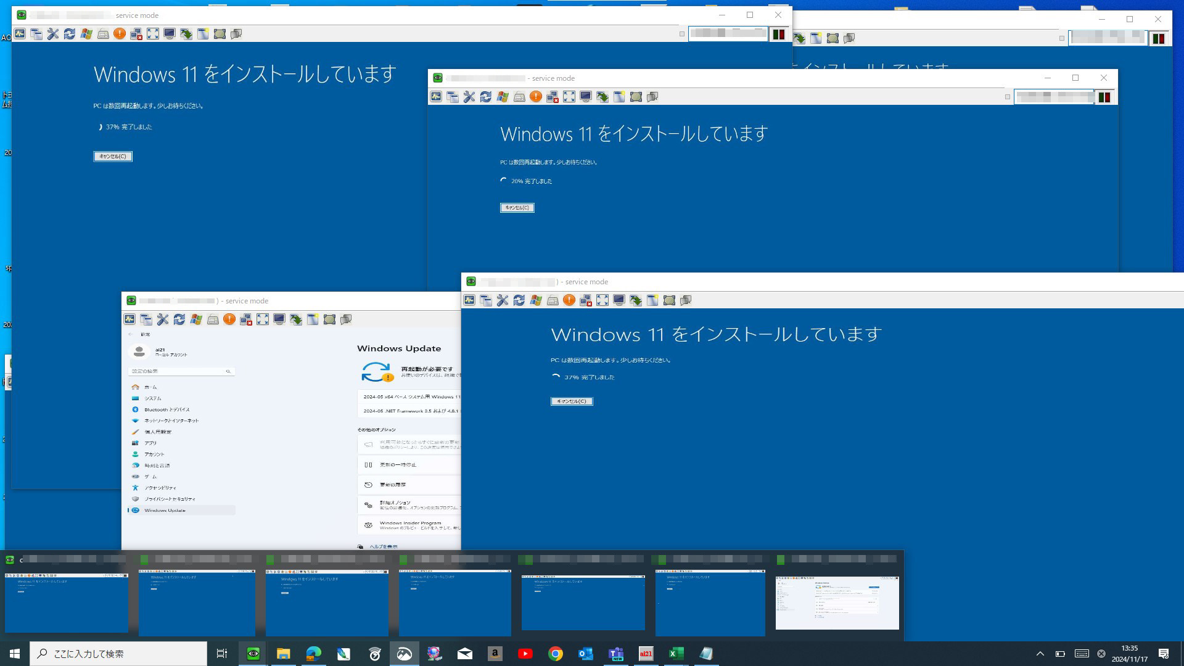Image resolution: width=1184 pixels, height=666 pixels.
Task: Open chat icon in lower-right 37% window
Action: pyautogui.click(x=686, y=300)
